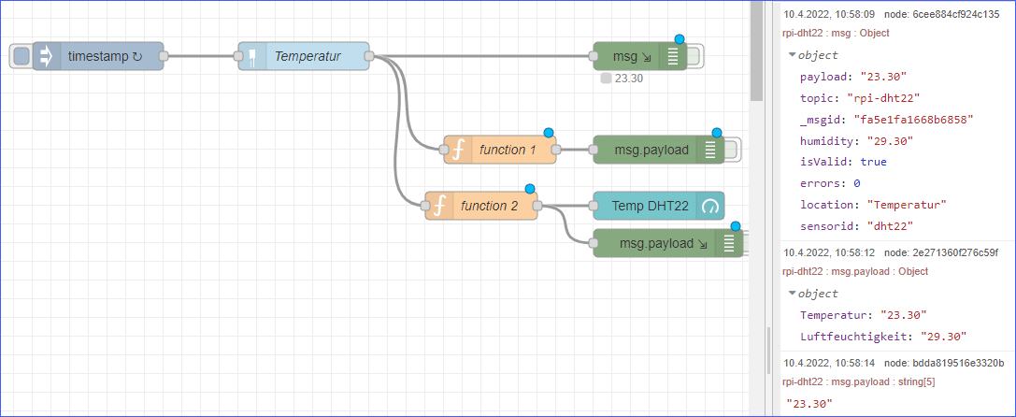Toggle the function 1 msg.payload debug output
1016x417 pixels.
(732, 150)
